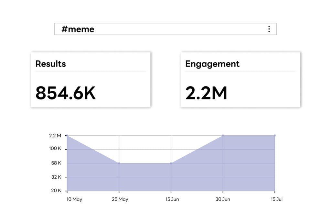The width and height of the screenshot is (331, 221).
Task: Click the Engagement metric card
Action: (x=240, y=79)
